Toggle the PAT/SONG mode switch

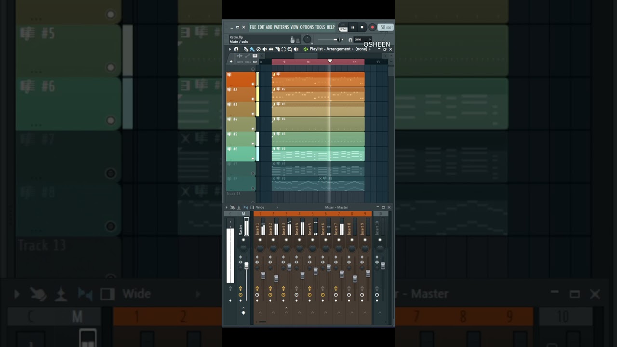point(343,27)
